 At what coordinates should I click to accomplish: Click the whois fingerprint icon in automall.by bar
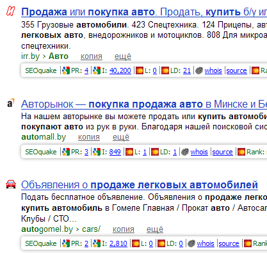pos(185,152)
